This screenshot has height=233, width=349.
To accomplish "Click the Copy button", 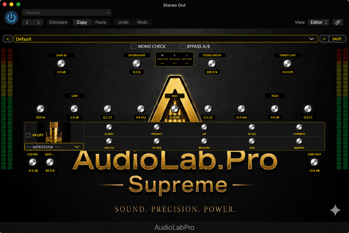I will coord(82,22).
